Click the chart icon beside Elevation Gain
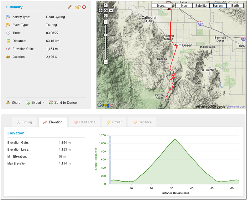 pyautogui.click(x=8, y=49)
